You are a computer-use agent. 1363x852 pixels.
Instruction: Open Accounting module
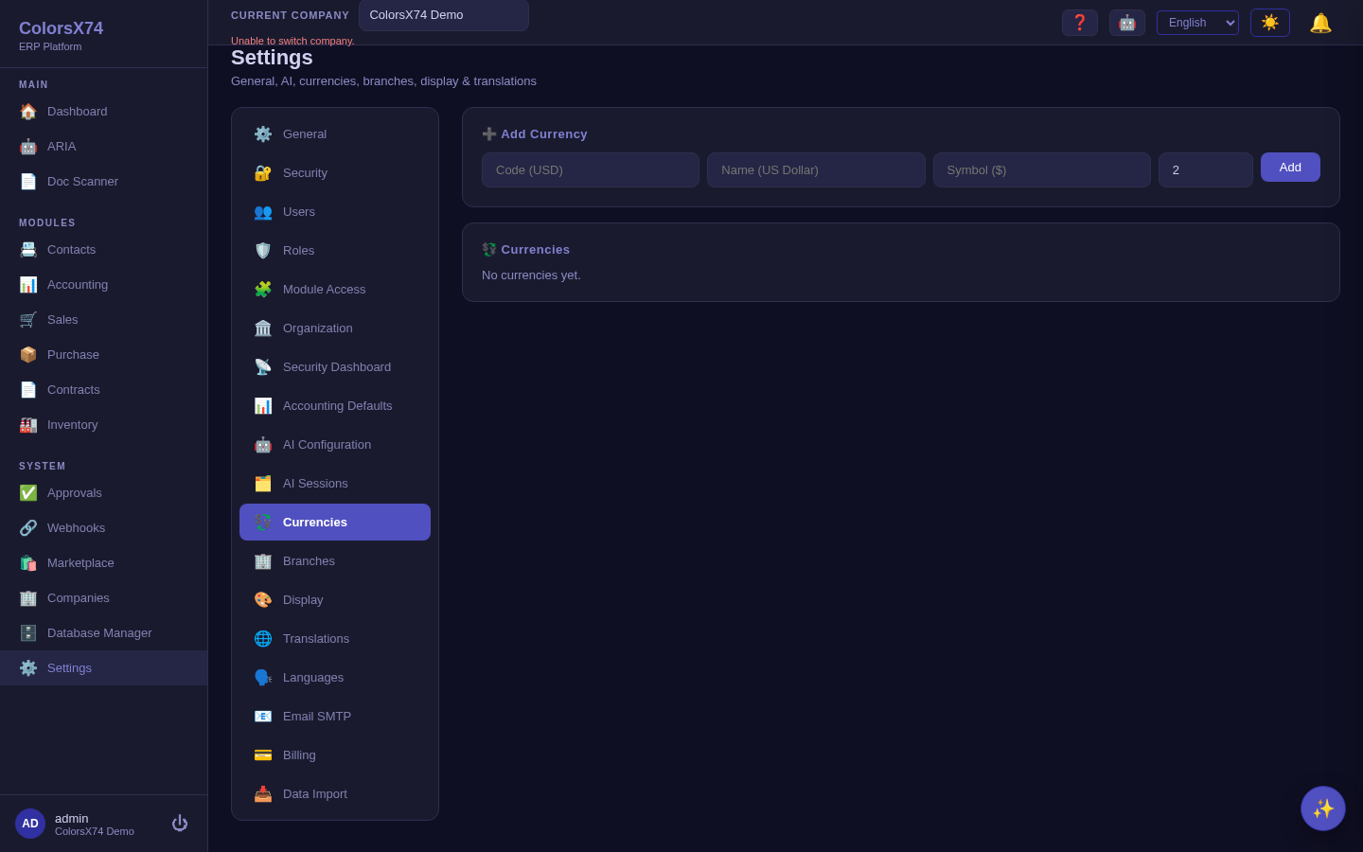[103, 285]
